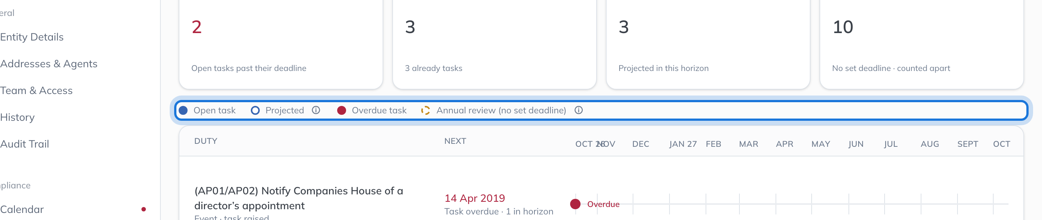
Task: Open the Calendar sidebar item
Action: coord(22,210)
